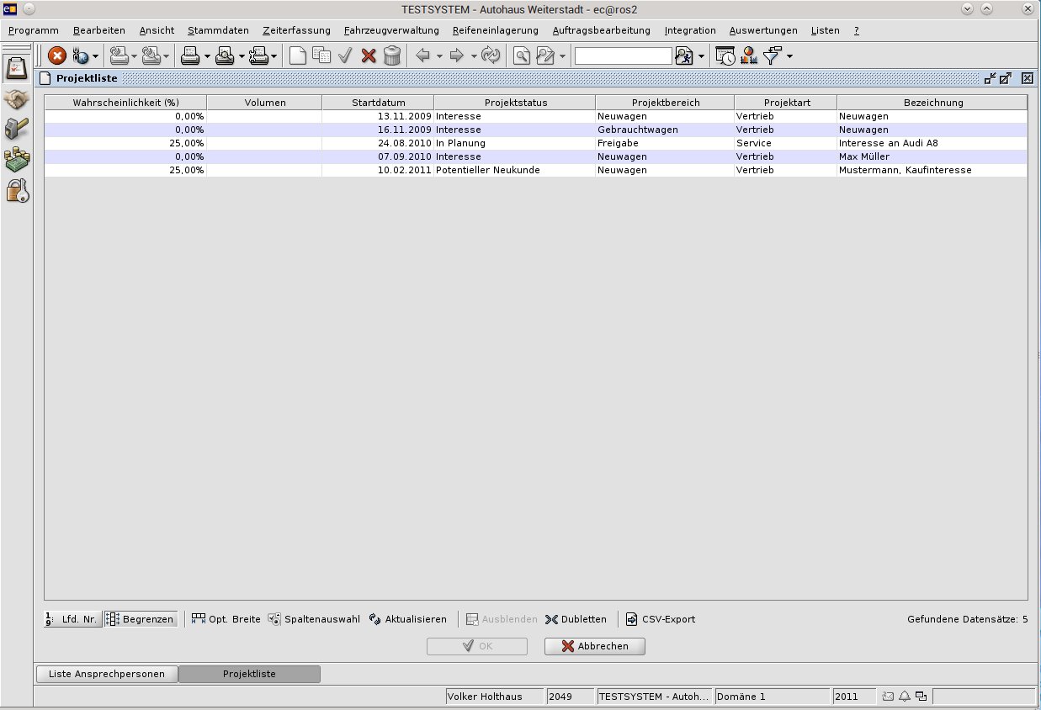
Task: Sort by the Startdatum column header
Action: [378, 103]
